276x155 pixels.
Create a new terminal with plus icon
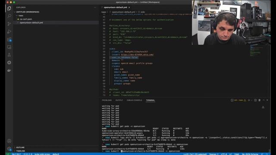(x=249, y=100)
